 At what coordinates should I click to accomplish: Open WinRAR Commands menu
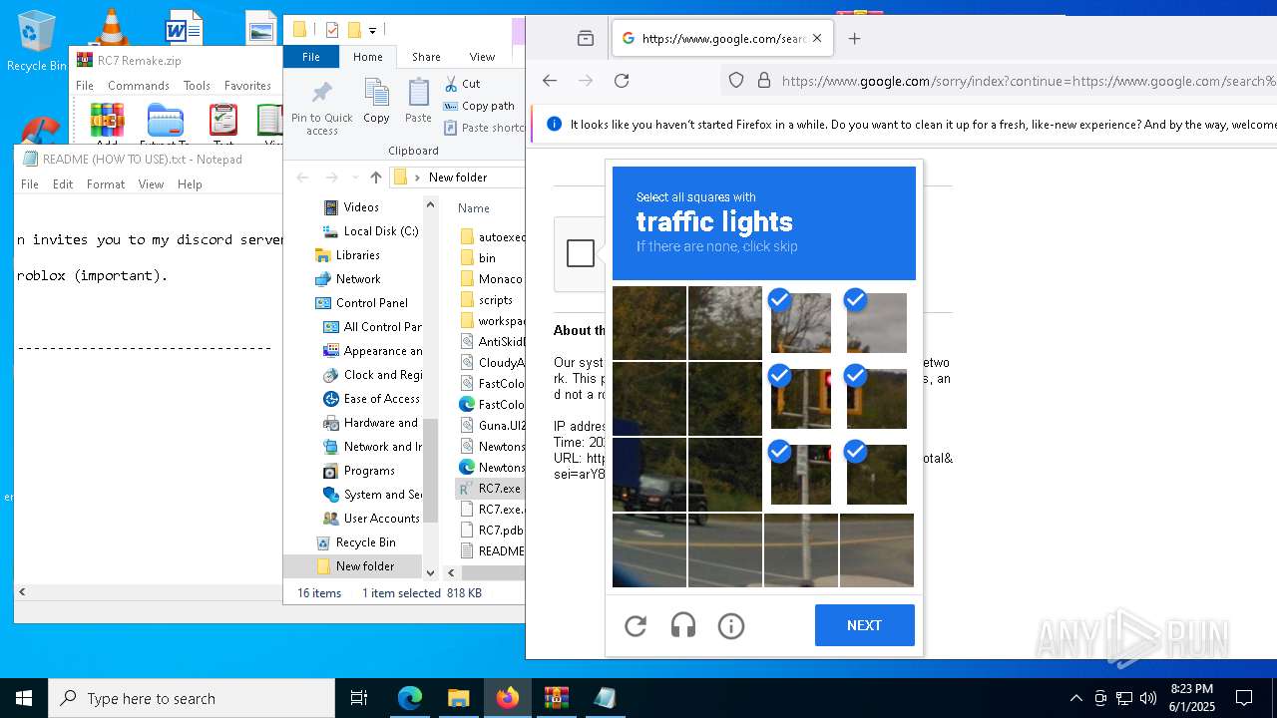point(139,86)
